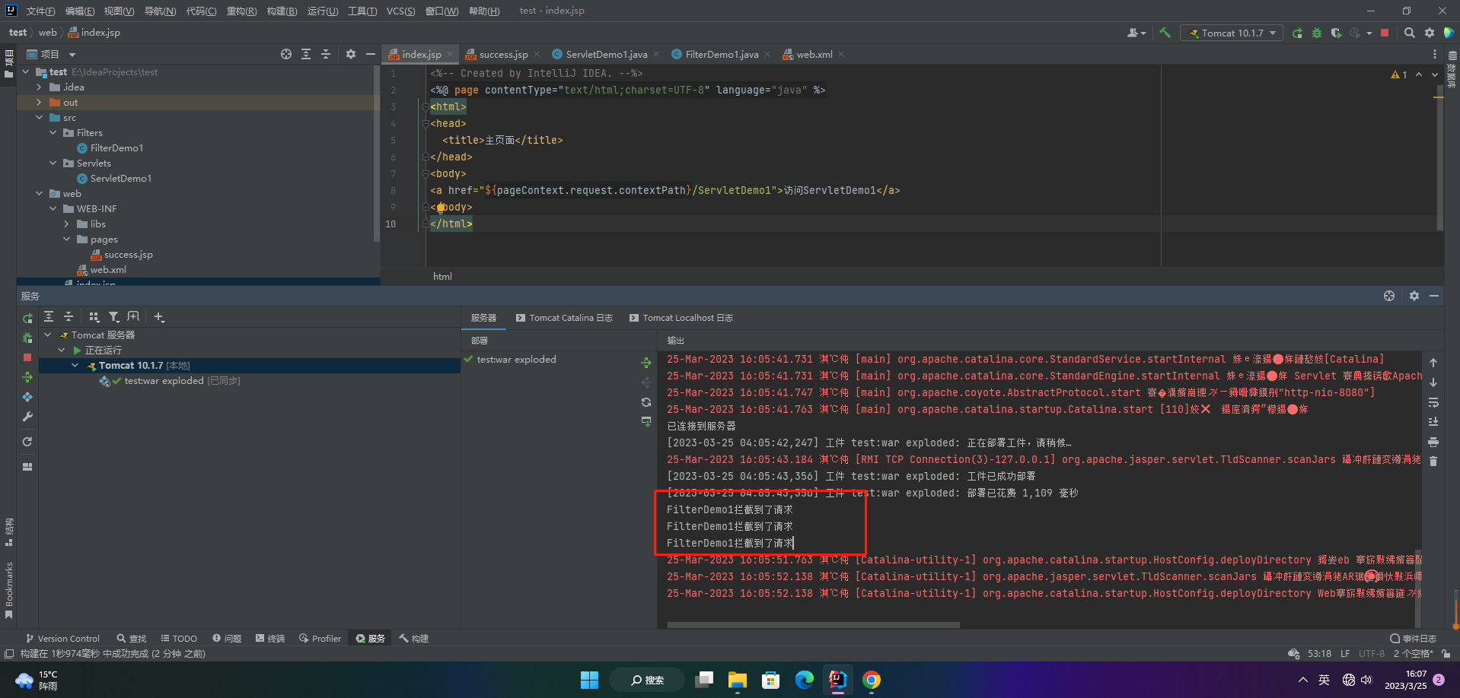The image size is (1460, 698).
Task: Switch to the FilterDemo1.java editor tab
Action: [721, 54]
